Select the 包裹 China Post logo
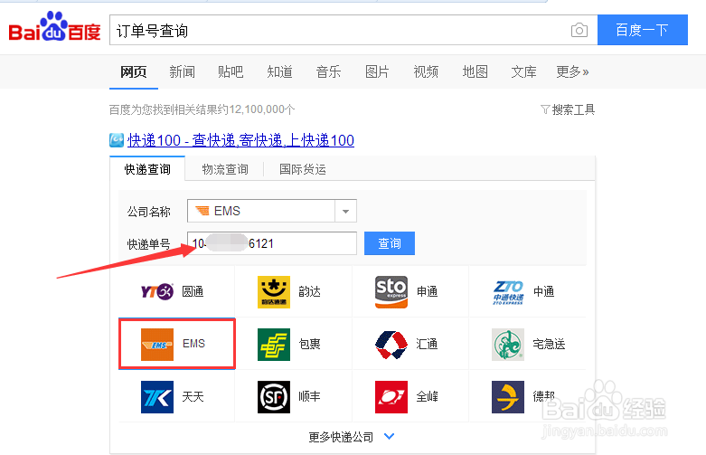The width and height of the screenshot is (706, 455). pos(274,345)
